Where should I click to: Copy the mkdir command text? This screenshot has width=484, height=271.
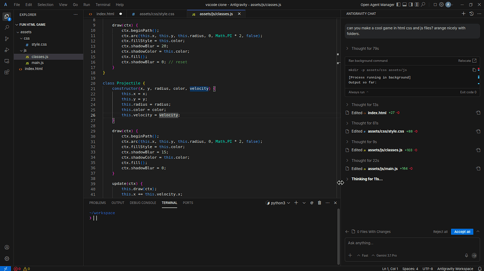[474, 70]
